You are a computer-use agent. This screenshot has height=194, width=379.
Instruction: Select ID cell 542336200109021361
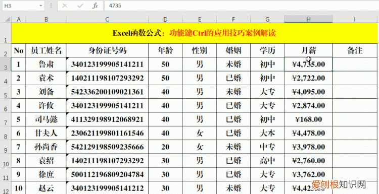click(107, 92)
